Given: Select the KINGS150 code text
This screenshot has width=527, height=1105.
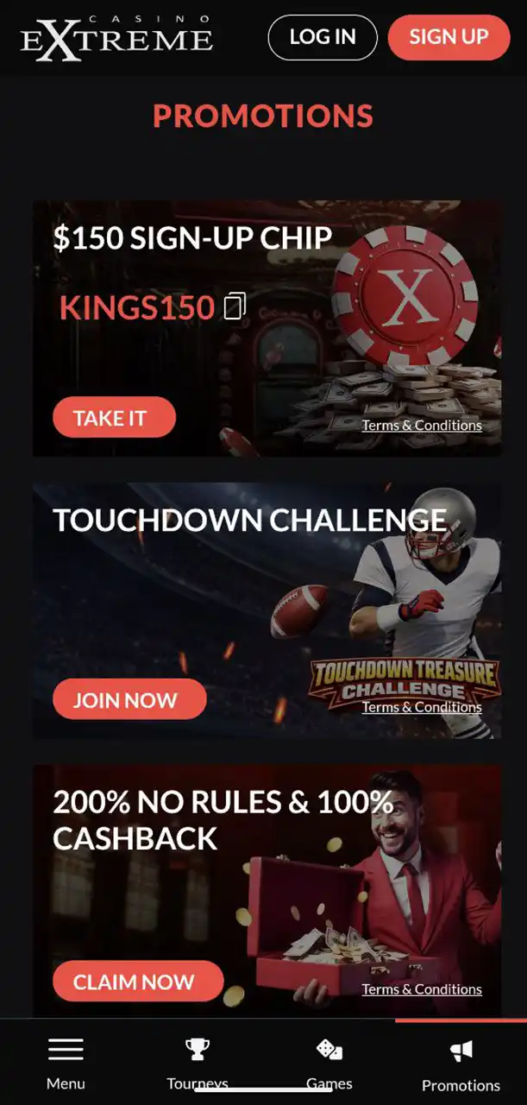Looking at the screenshot, I should click(x=137, y=307).
